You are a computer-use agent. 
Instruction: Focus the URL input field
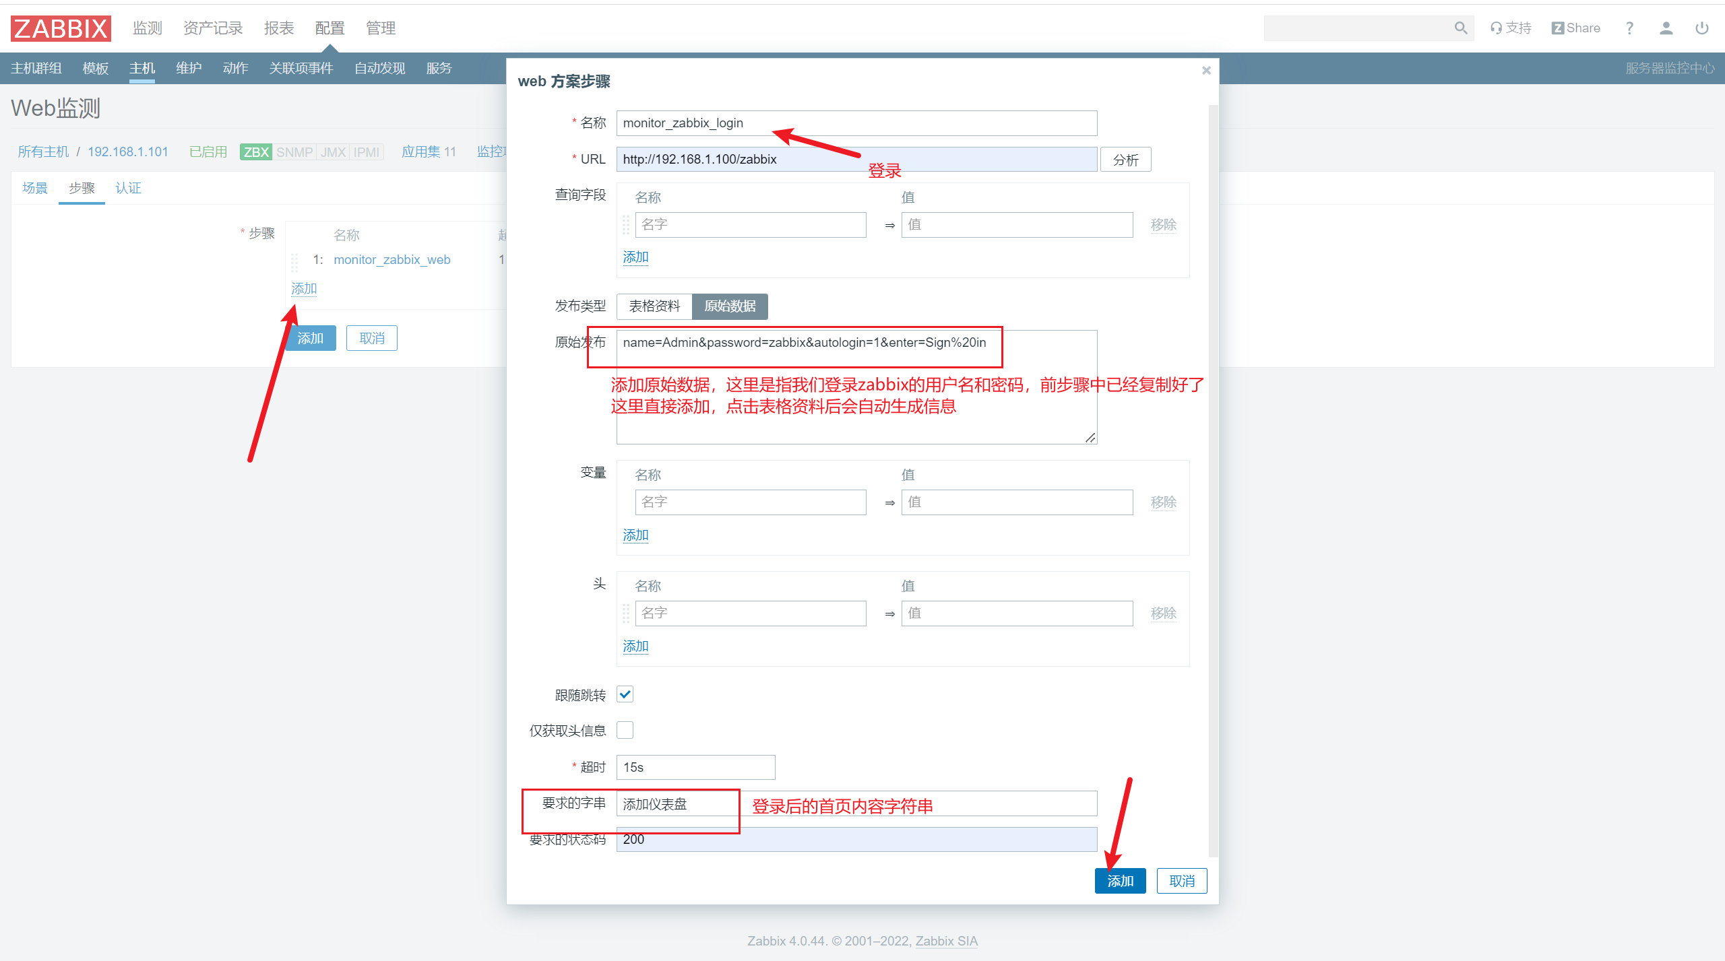(x=856, y=160)
